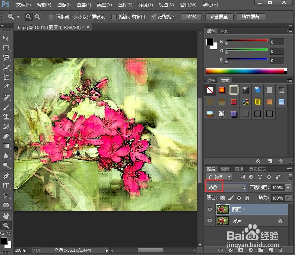Select the Type tool
The height and width of the screenshot is (255, 295).
tap(6, 186)
